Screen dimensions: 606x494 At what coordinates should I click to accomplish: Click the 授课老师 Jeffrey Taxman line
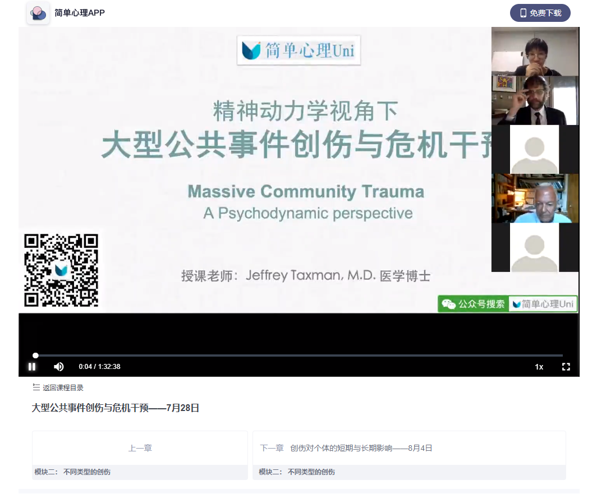pos(306,276)
